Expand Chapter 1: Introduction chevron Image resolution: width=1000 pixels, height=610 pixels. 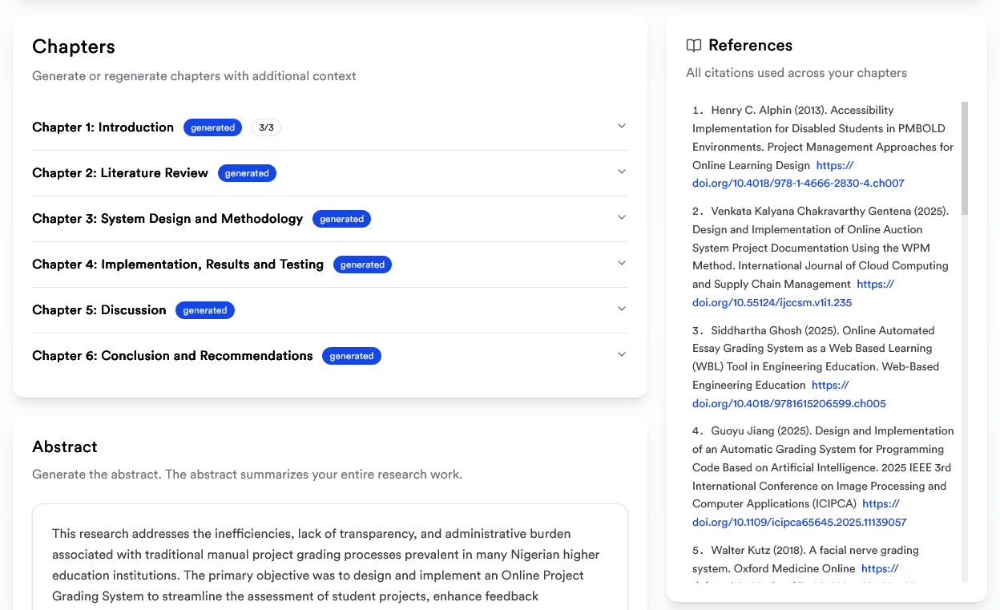622,127
